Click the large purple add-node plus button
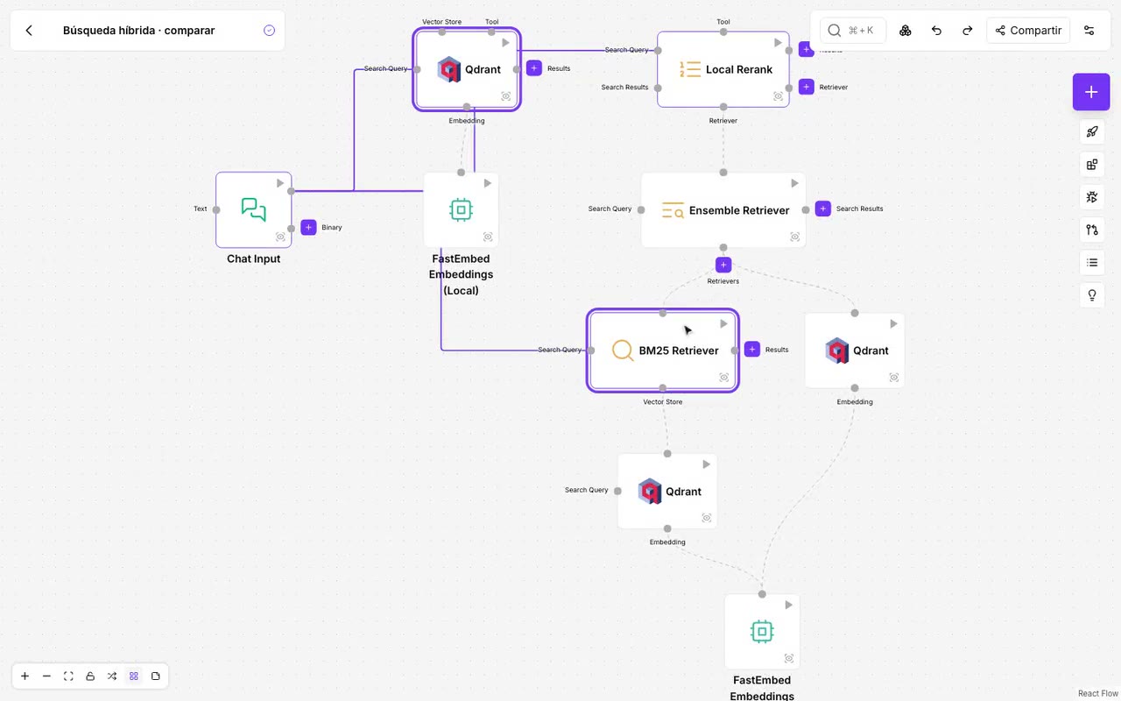1121x701 pixels. (x=1091, y=92)
